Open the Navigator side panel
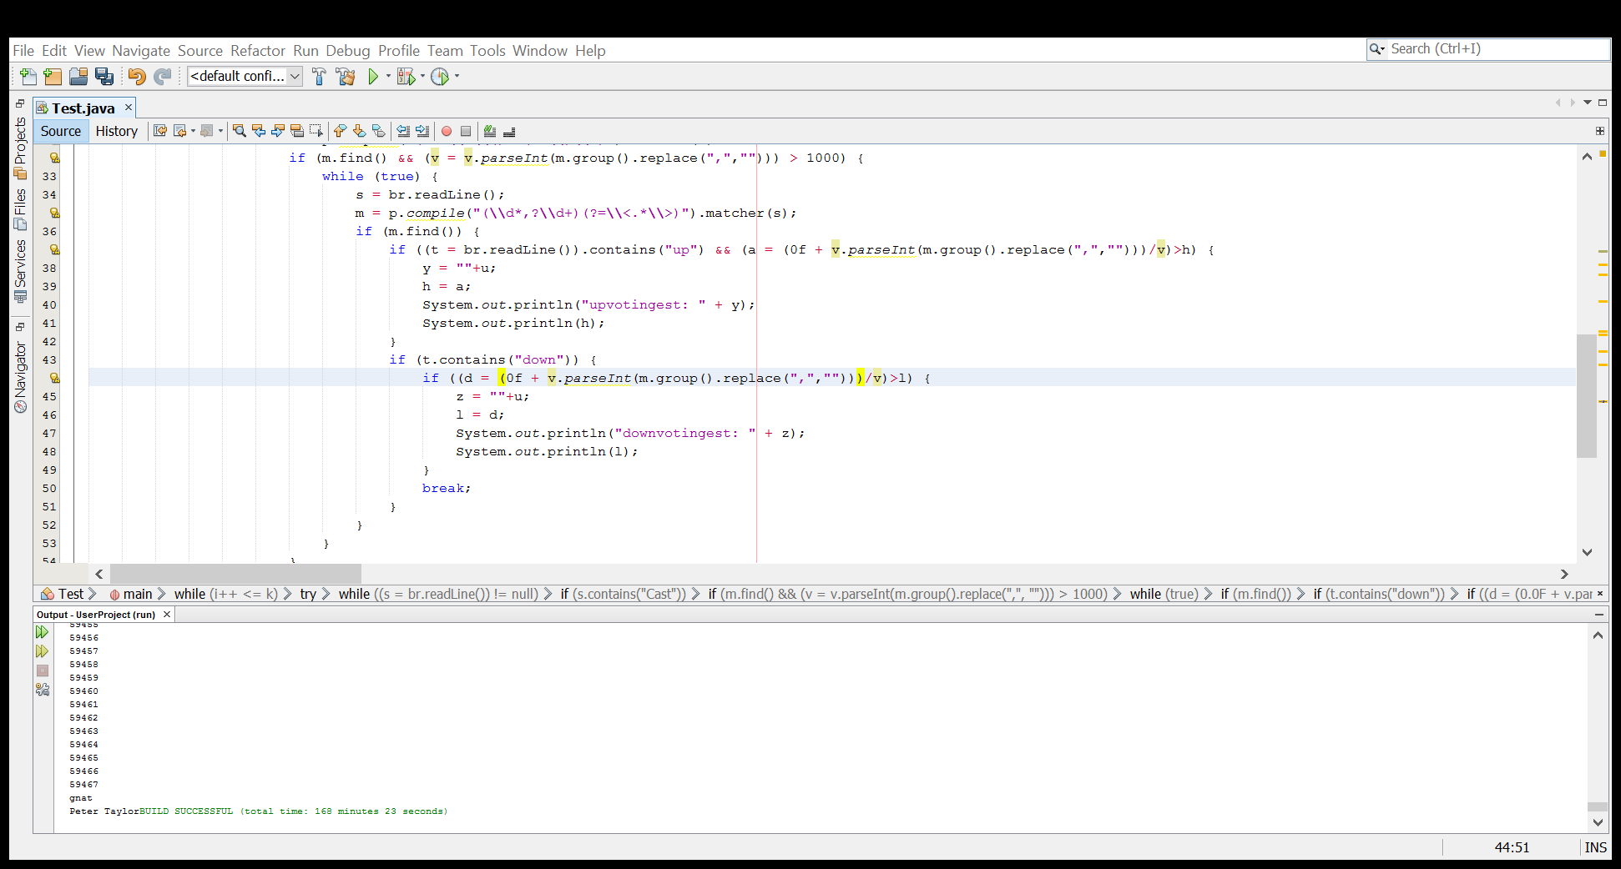 point(20,377)
